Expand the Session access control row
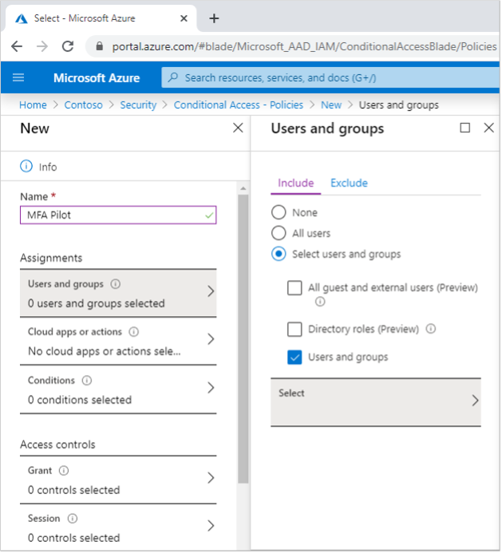The image size is (502, 553). point(118,528)
